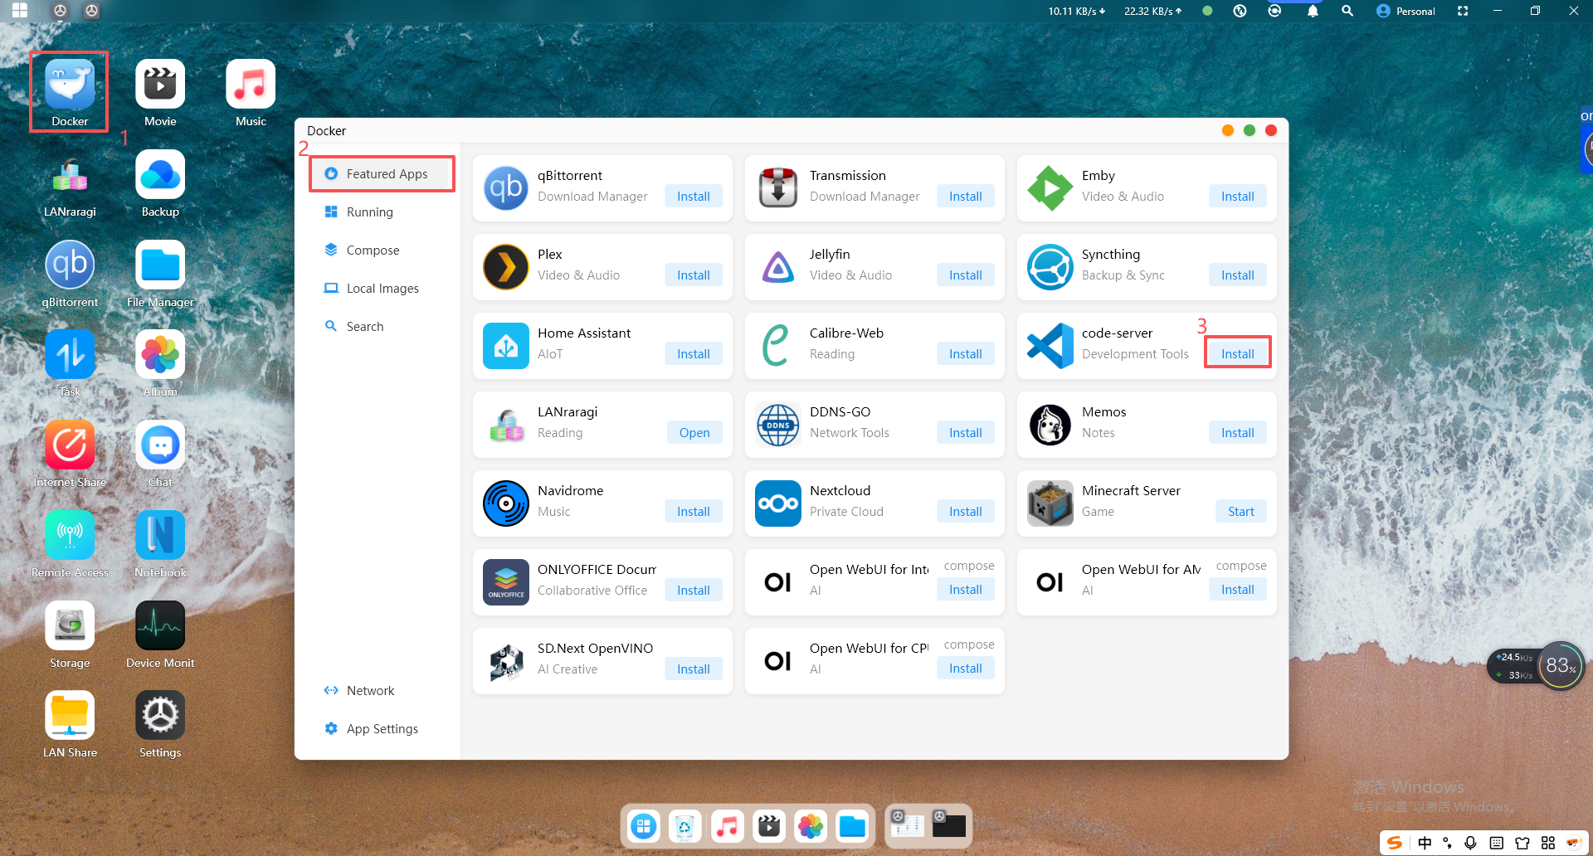Install SD.Next OpenVINO
The width and height of the screenshot is (1593, 856).
694,669
